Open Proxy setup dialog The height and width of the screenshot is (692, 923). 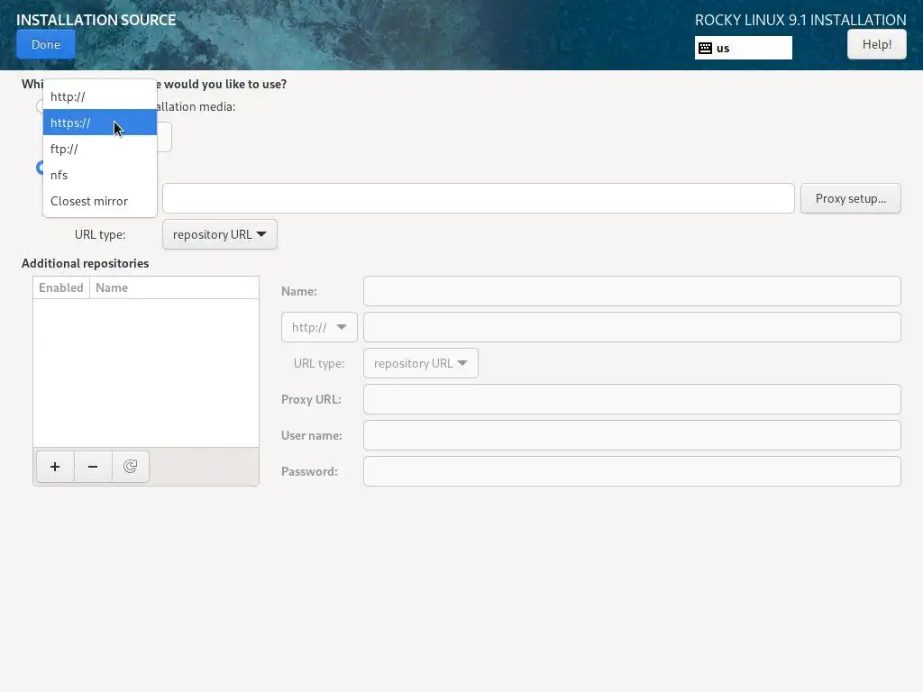pyautogui.click(x=851, y=199)
